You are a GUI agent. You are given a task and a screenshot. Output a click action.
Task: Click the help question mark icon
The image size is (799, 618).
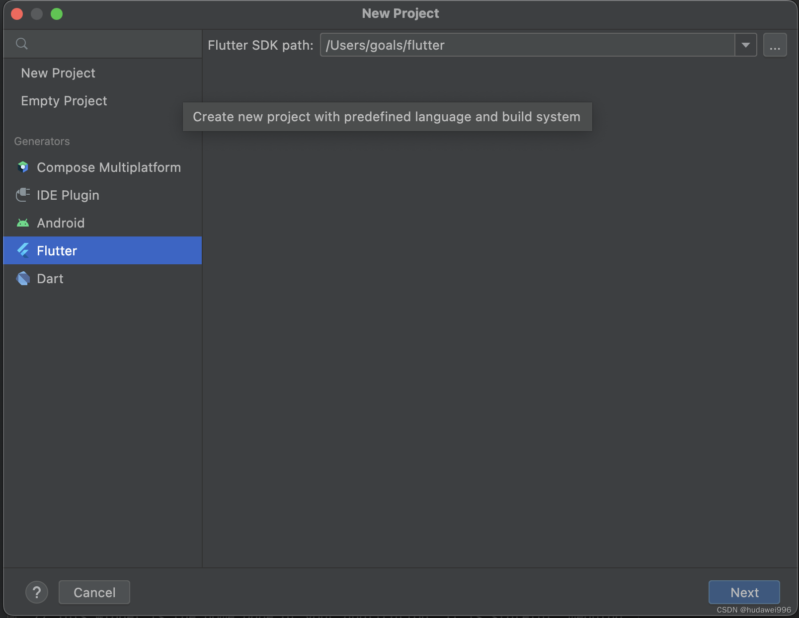coord(37,592)
